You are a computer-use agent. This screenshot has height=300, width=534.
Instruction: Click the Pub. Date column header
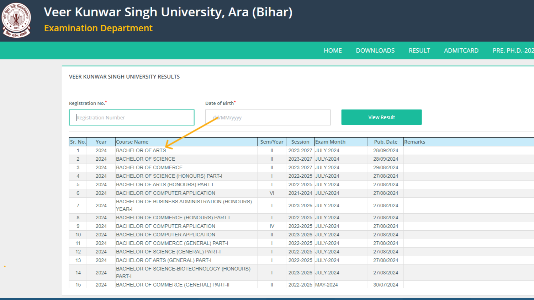pos(386,142)
